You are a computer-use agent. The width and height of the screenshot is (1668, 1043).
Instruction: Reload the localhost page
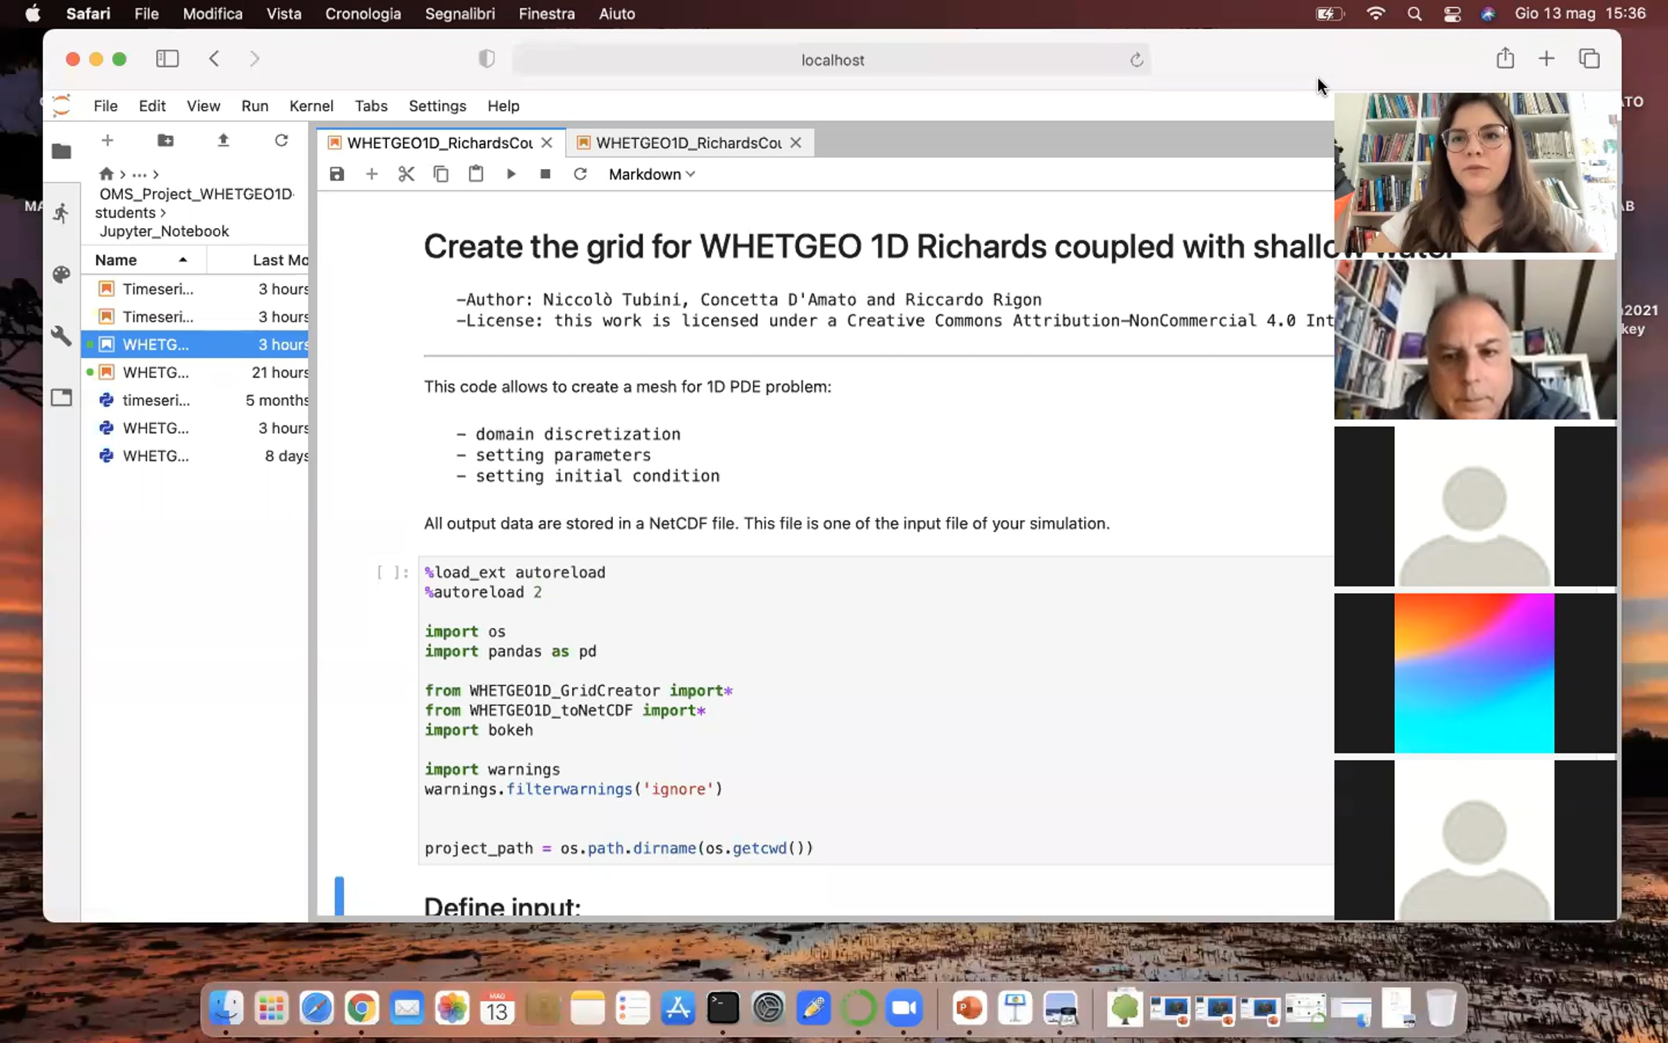tap(1136, 60)
